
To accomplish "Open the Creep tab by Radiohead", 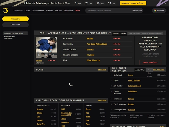I will pos(130,75).
